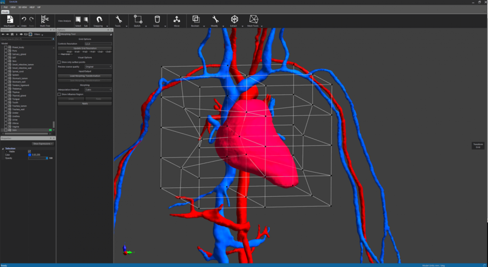Click the blue Color swatch in Properties

30,154
